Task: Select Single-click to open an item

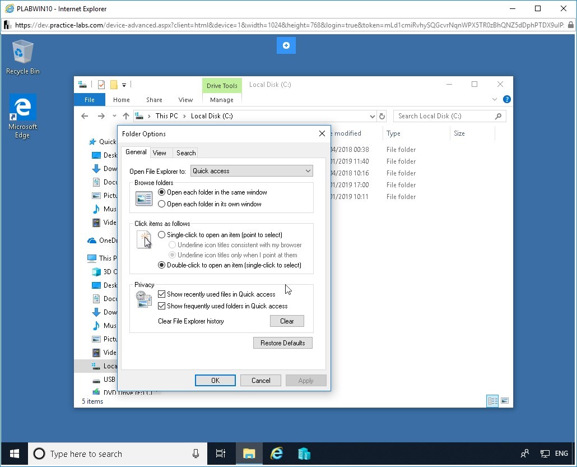Action: click(220, 235)
